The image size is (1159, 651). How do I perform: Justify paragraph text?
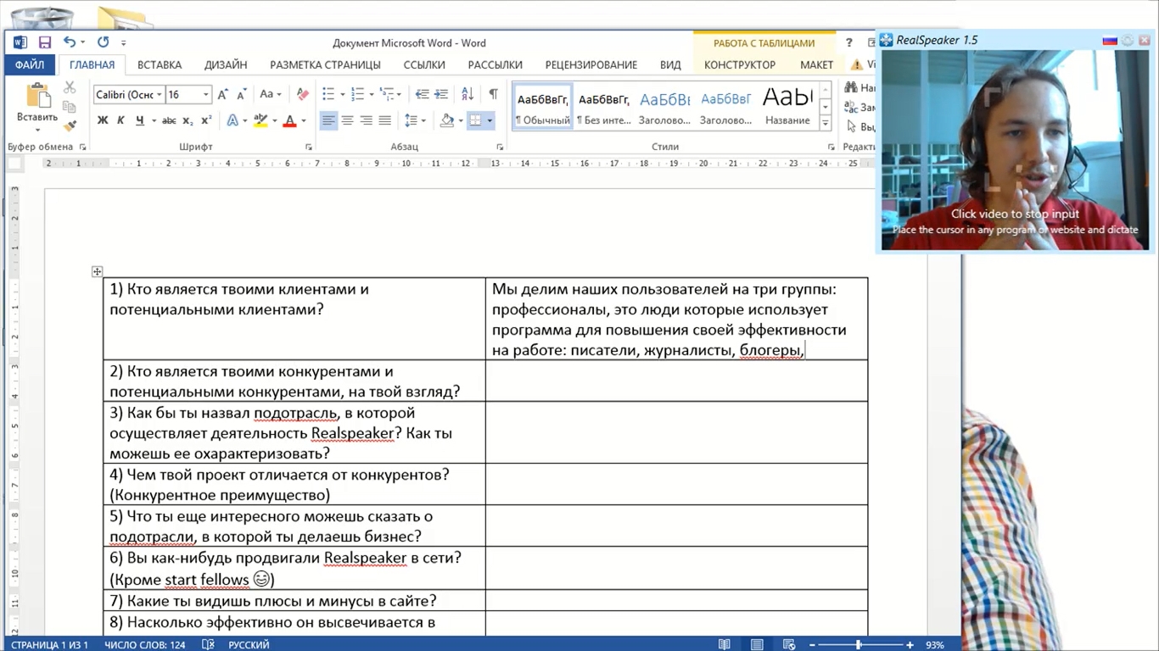(x=384, y=120)
